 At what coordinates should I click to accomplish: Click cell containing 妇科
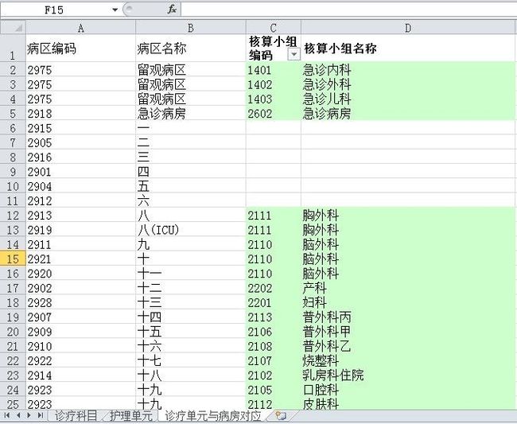[x=408, y=302]
